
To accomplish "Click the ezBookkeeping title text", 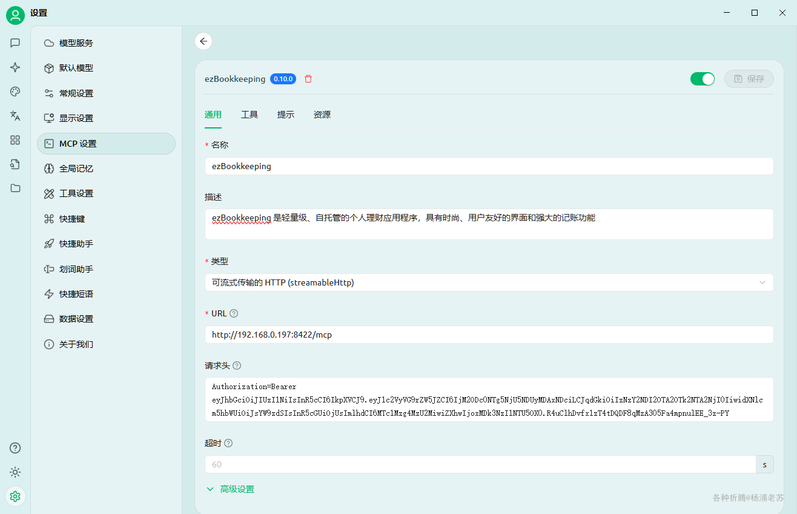I will (x=235, y=79).
